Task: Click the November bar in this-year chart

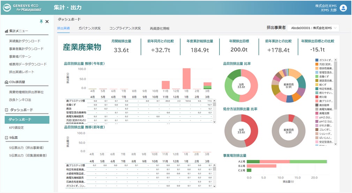Action: click(166, 85)
